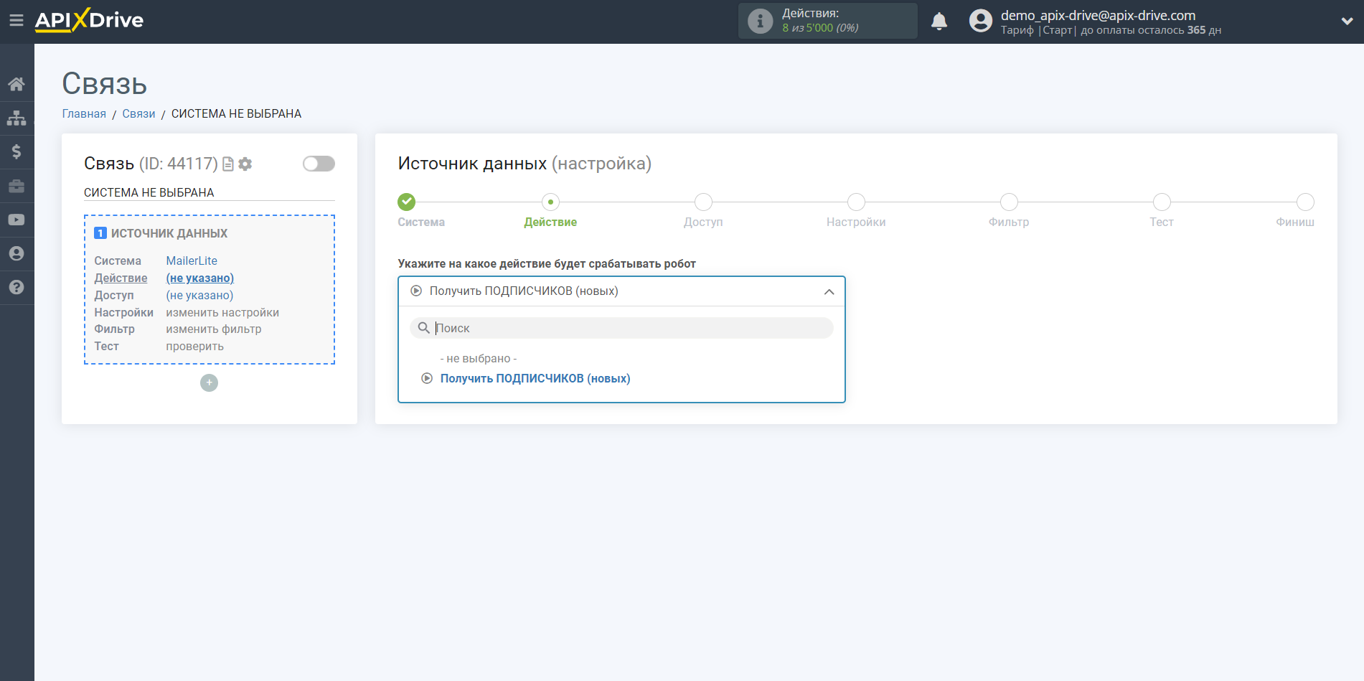Click the Главная breadcrumb link

(x=84, y=113)
